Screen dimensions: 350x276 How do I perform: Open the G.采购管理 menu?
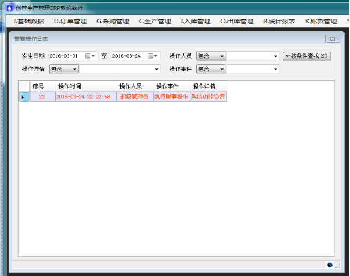(x=112, y=21)
